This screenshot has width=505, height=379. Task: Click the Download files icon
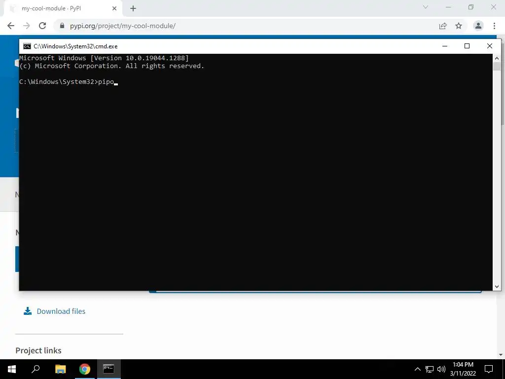click(28, 311)
